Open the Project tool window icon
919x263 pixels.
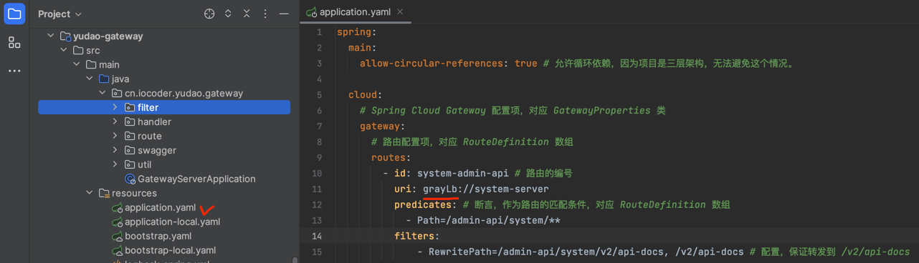point(14,14)
